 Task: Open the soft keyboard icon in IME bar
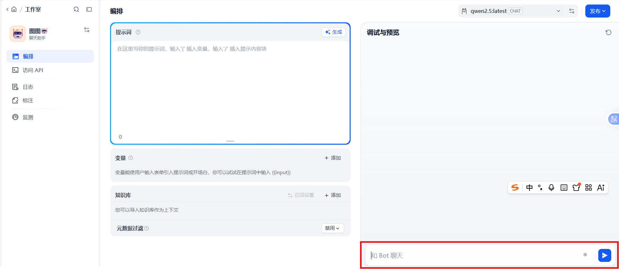click(x=564, y=187)
